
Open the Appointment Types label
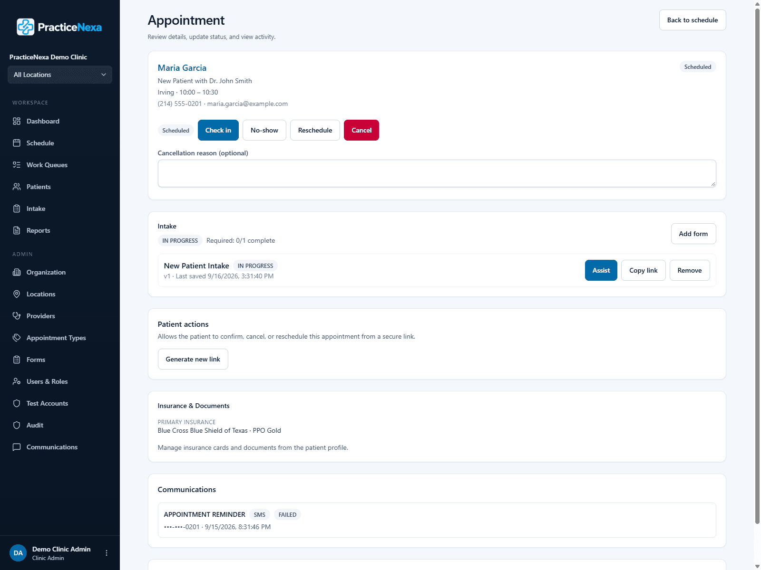[56, 338]
